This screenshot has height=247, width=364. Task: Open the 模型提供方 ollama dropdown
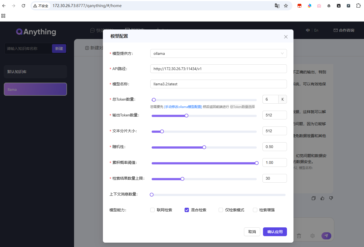pyautogui.click(x=218, y=53)
